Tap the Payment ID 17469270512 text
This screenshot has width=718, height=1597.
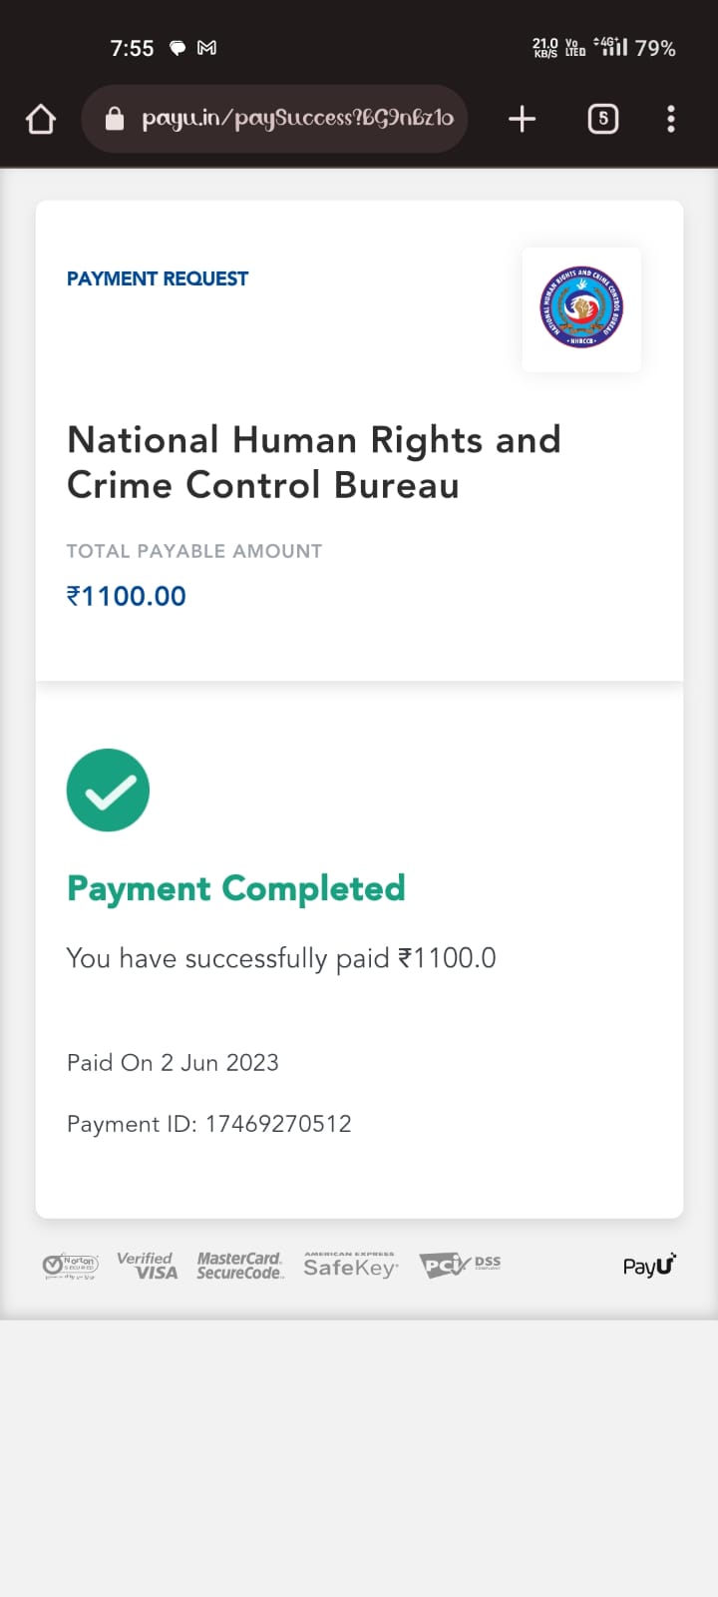tap(209, 1124)
